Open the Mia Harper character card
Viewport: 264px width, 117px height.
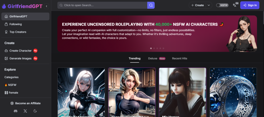pyautogui.click(x=183, y=92)
